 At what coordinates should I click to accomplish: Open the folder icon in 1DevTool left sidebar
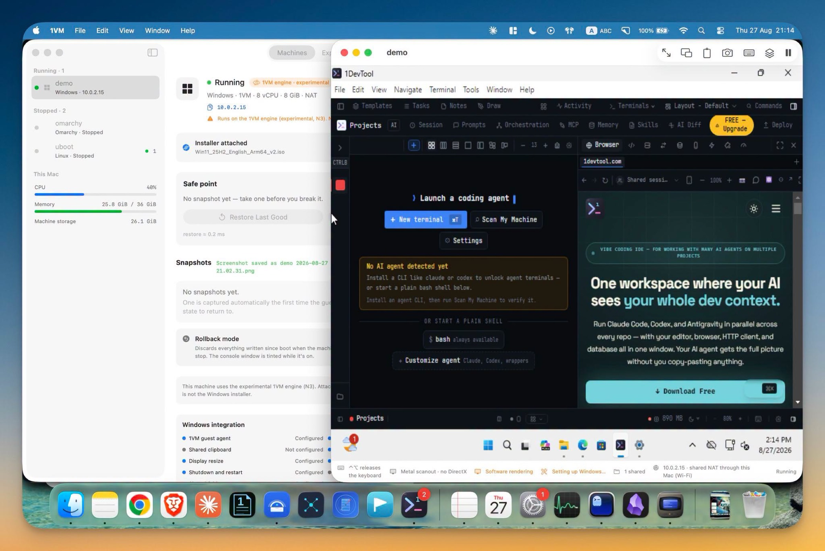(340, 397)
